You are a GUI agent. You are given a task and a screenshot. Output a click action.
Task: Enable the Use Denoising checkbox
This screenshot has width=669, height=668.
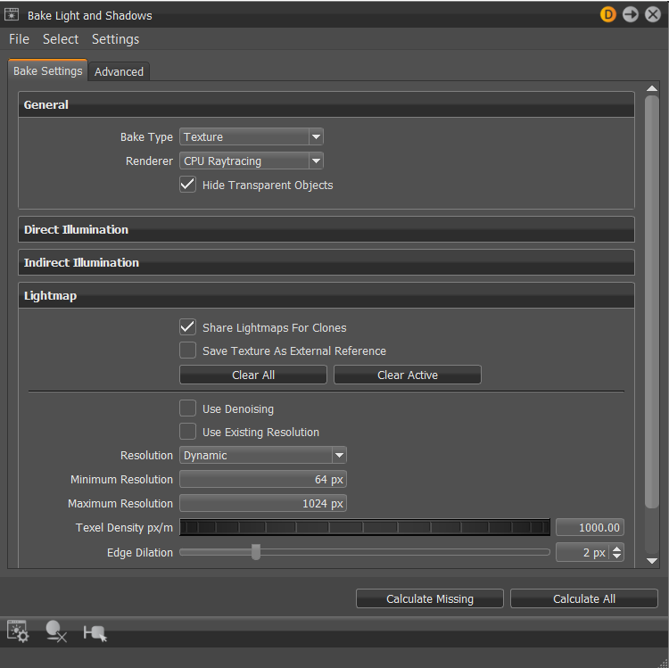[187, 408]
